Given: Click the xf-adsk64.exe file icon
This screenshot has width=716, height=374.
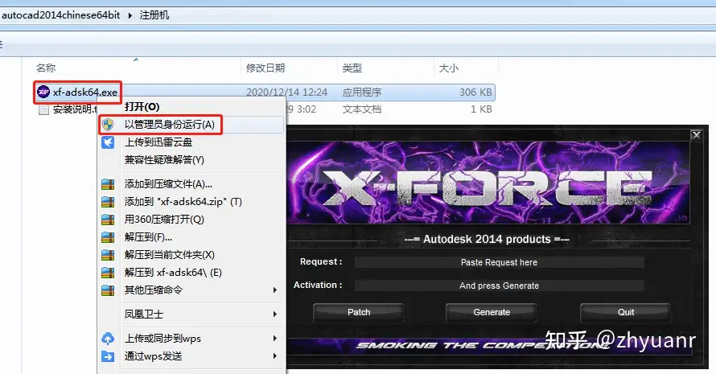Looking at the screenshot, I should pyautogui.click(x=43, y=92).
